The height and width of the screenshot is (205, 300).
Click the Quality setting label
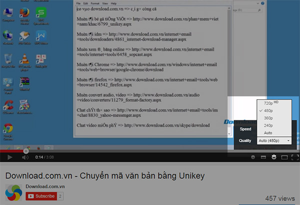click(245, 140)
